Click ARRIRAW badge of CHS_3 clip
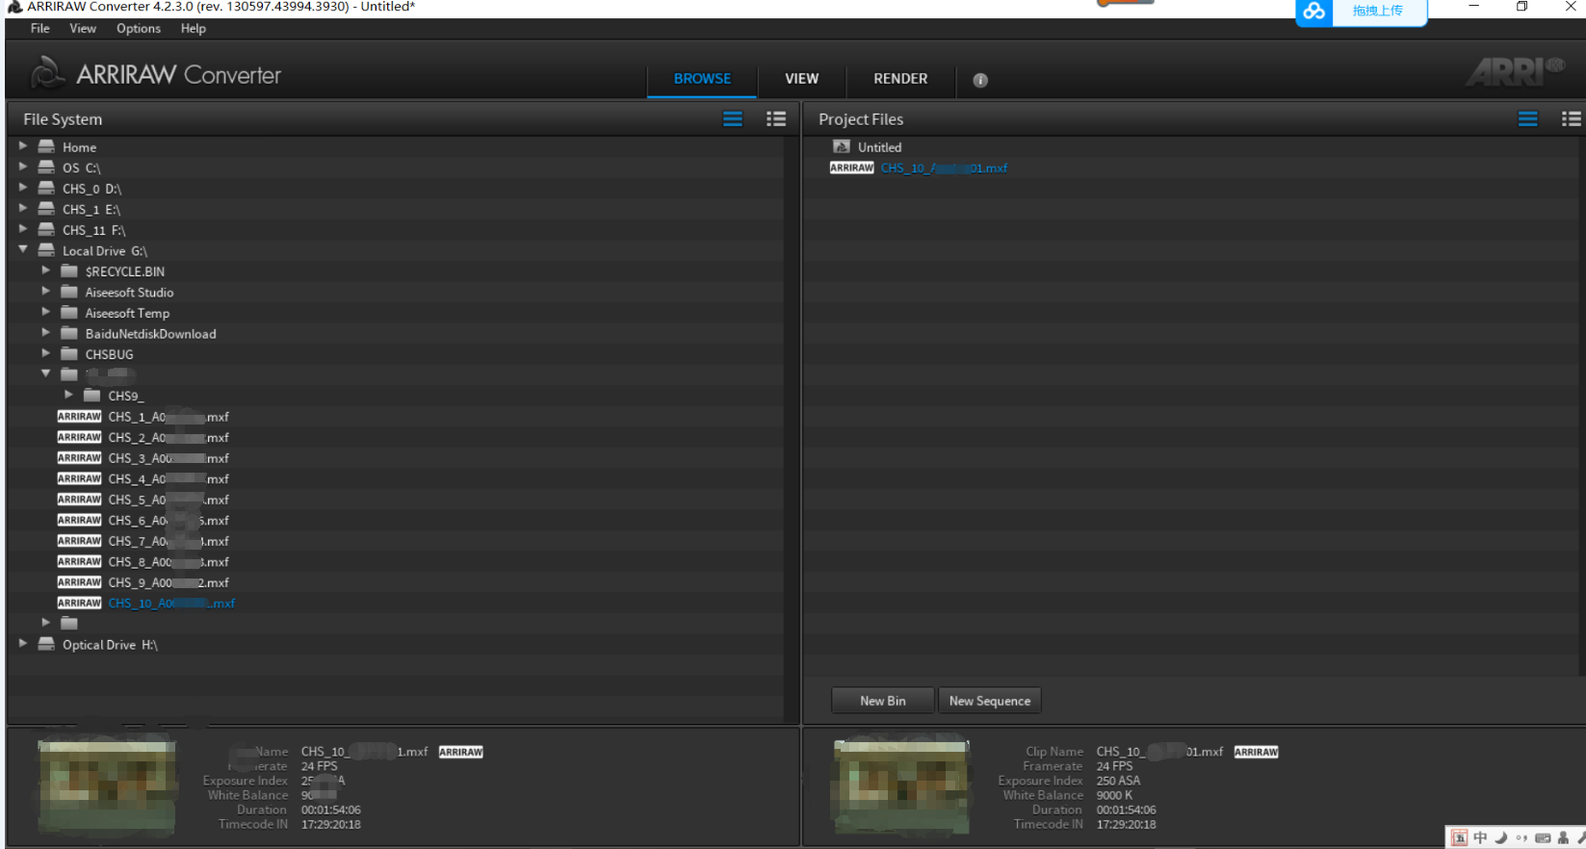 coord(79,458)
